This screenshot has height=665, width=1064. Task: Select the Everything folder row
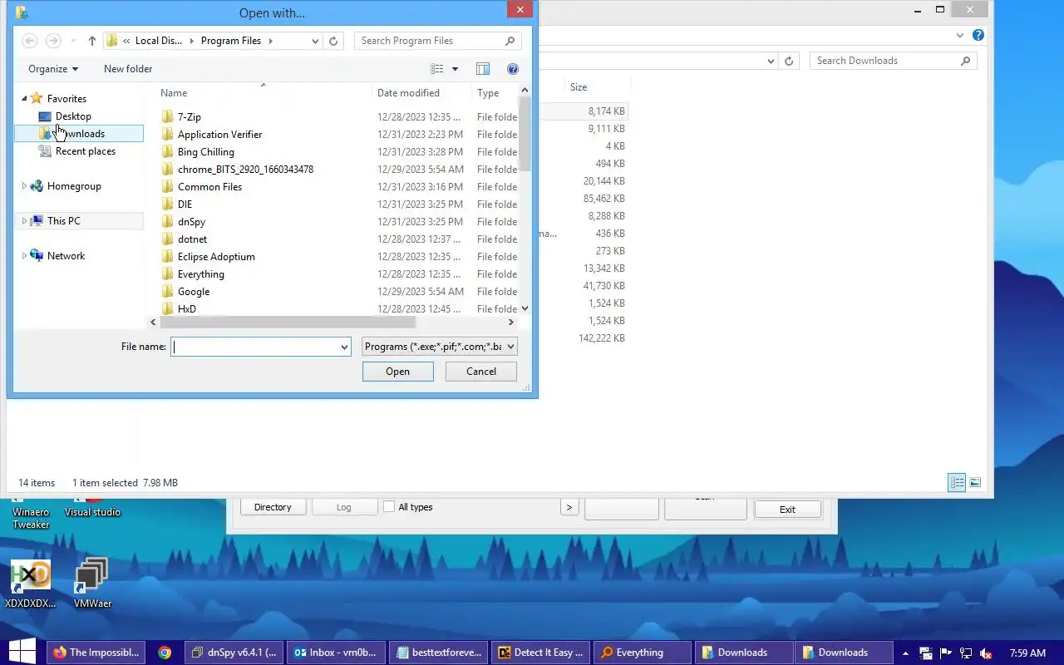tap(200, 274)
